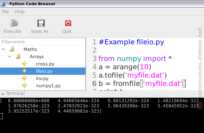Click the 'from numpy import *' code line
This screenshot has height=133, width=204.
coord(135,59)
